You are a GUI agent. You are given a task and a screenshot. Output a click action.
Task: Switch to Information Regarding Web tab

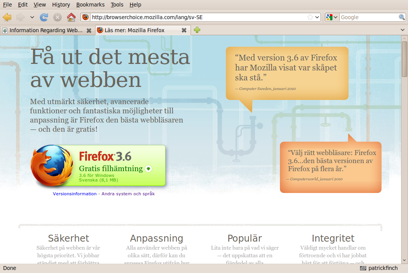click(x=45, y=30)
